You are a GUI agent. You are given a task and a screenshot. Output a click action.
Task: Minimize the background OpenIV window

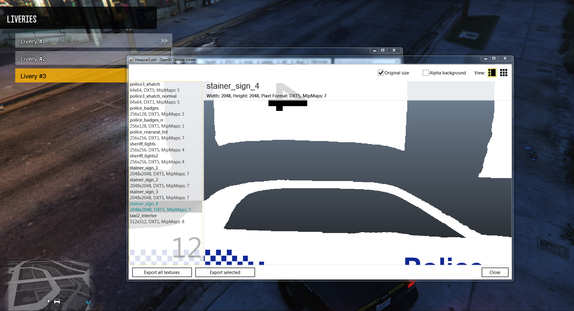point(374,50)
